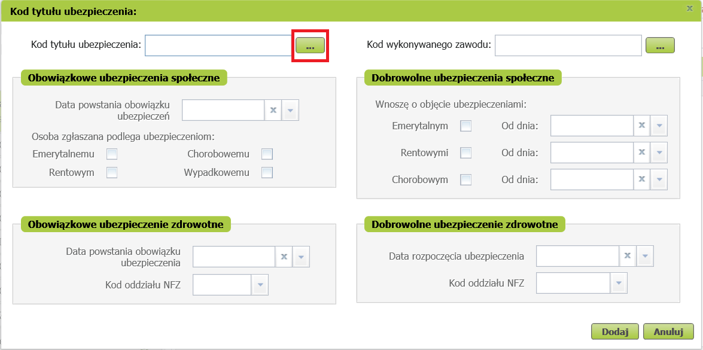This screenshot has height=350, width=703.
Task: Click 'Wnoszę o objęcie ubezpieczeniami:' text
Action: click(451, 105)
